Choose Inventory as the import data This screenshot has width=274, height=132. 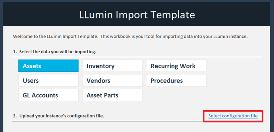(x=112, y=66)
